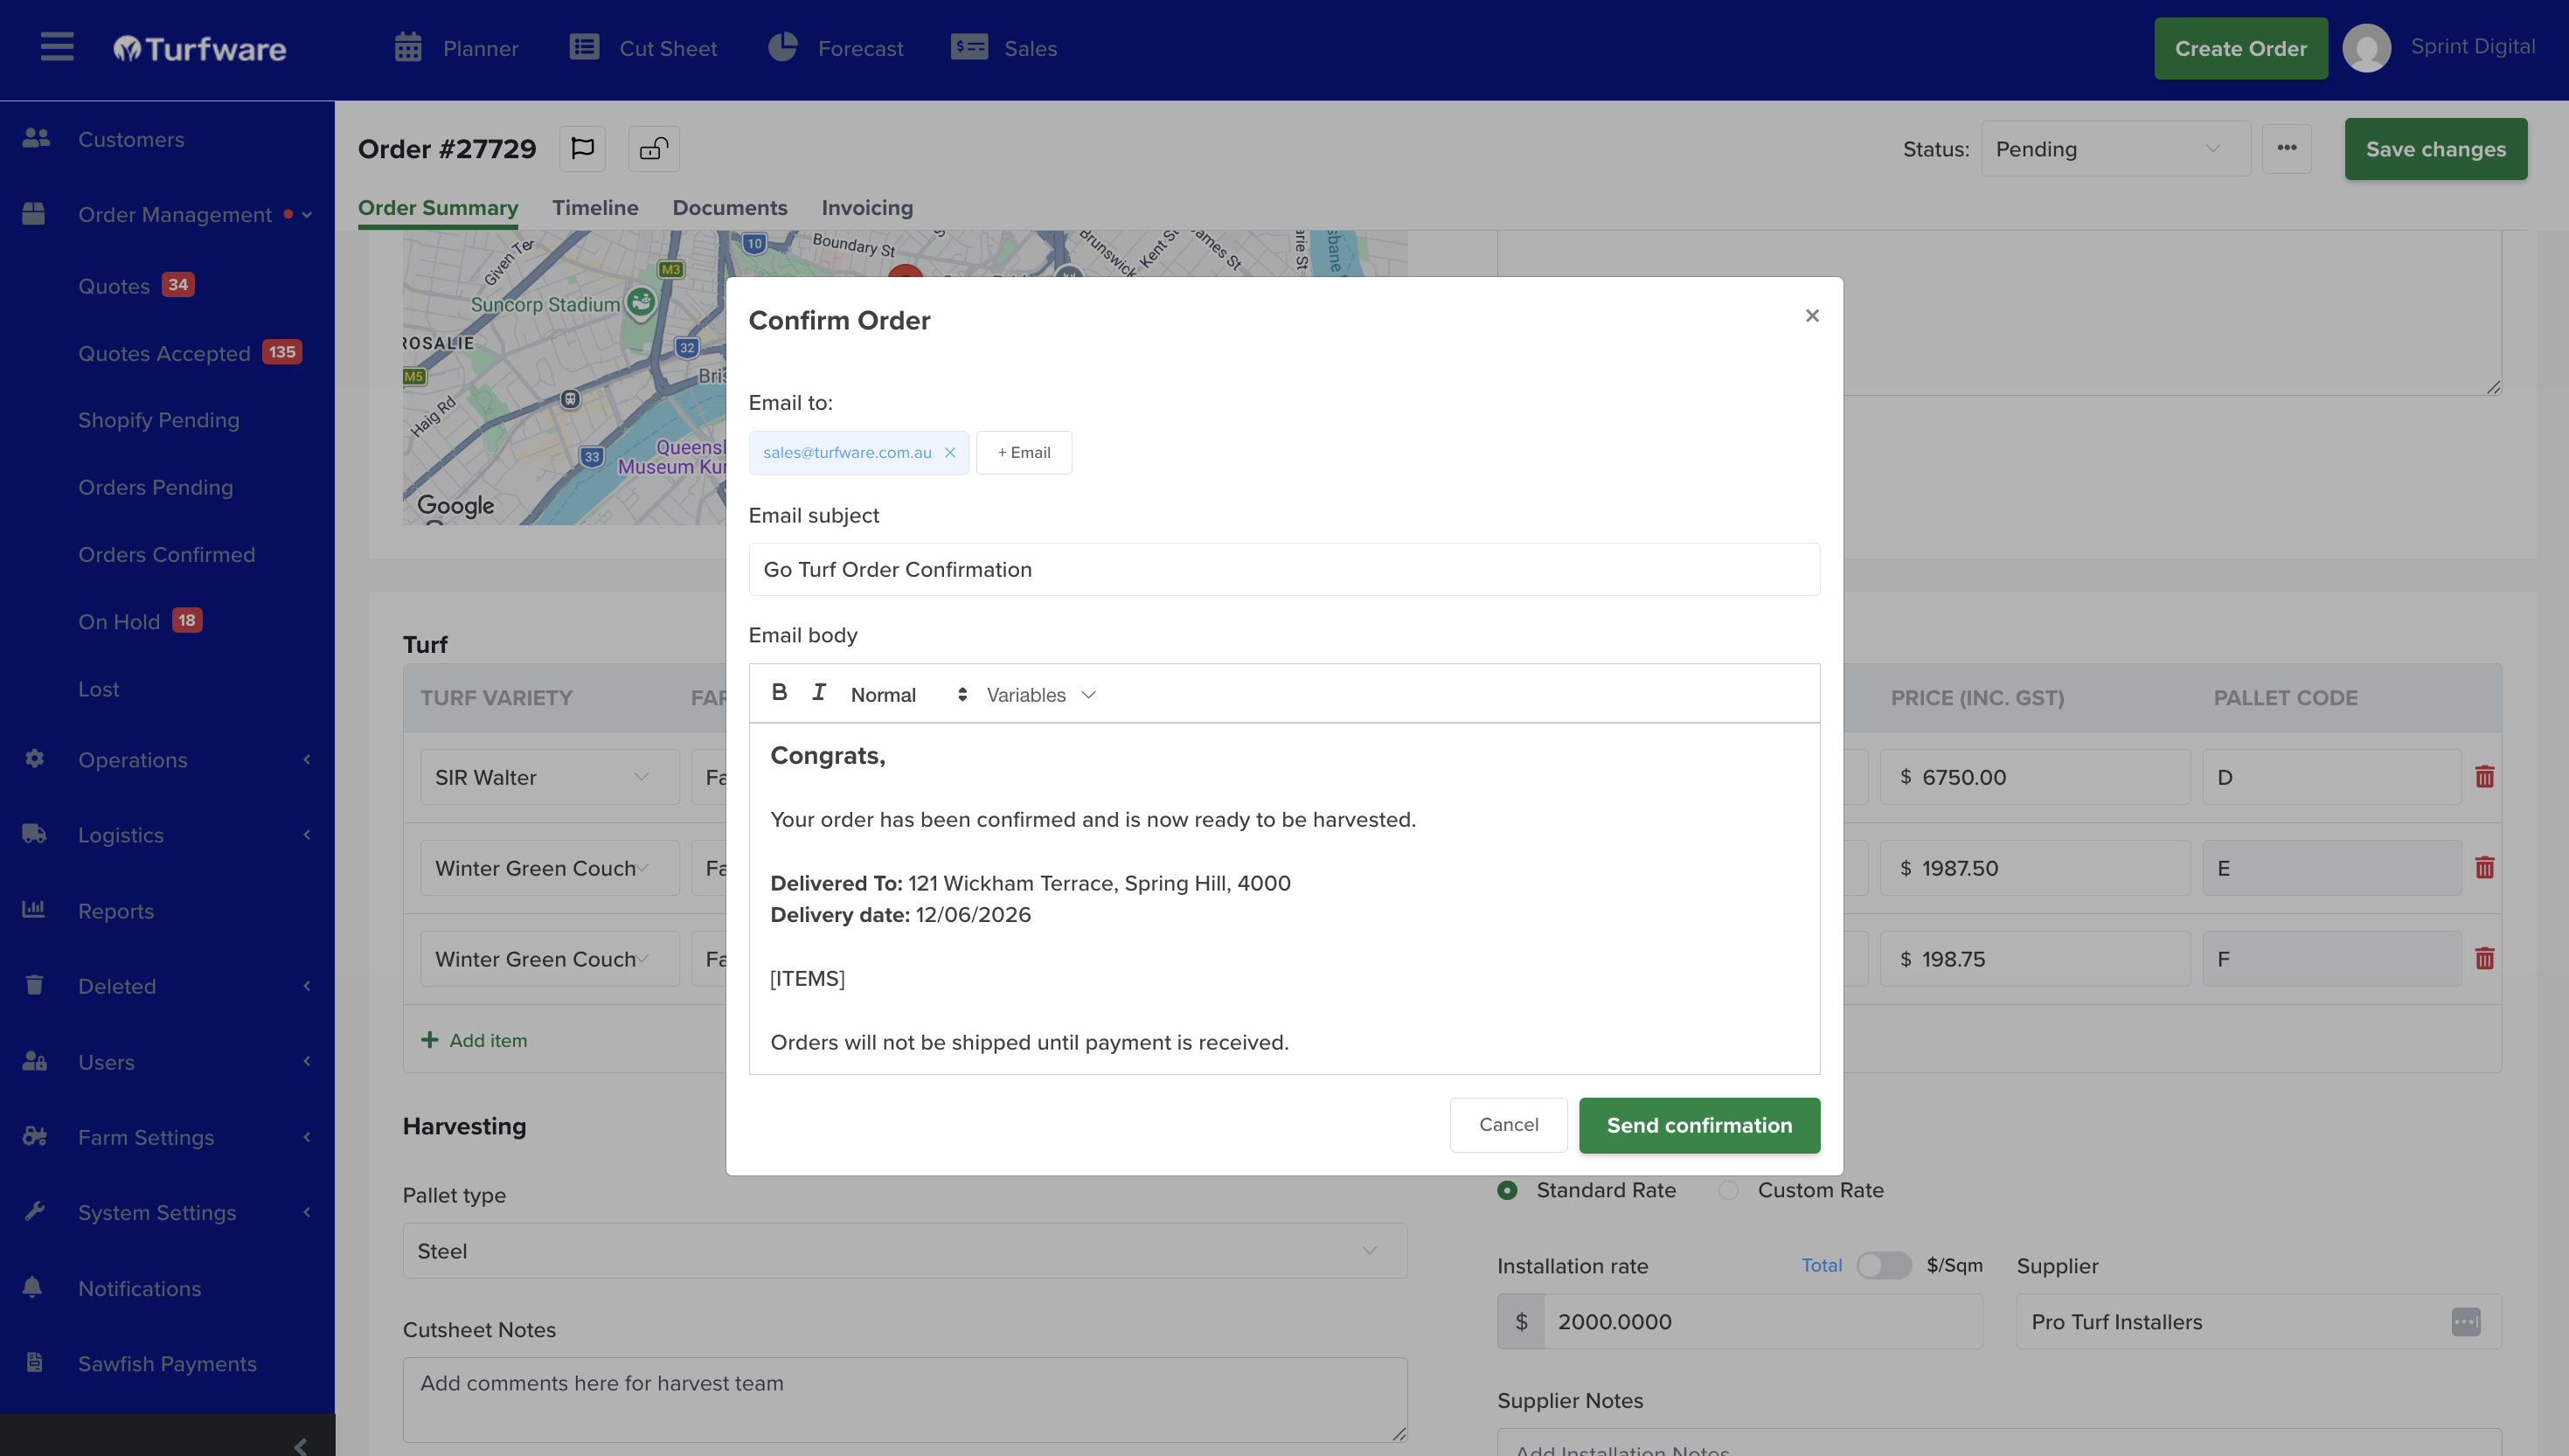Image resolution: width=2569 pixels, height=1456 pixels.
Task: Click the Send confirmation button
Action: coord(1699,1125)
